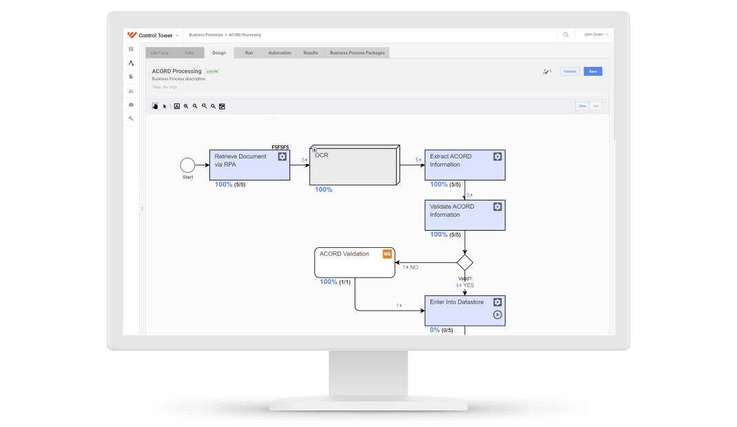Click the Control Tower logo icon
The width and height of the screenshot is (737, 427).
point(132,34)
